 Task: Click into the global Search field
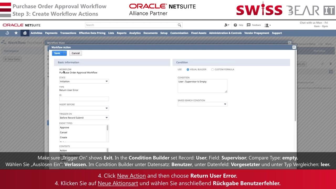pos(131,25)
